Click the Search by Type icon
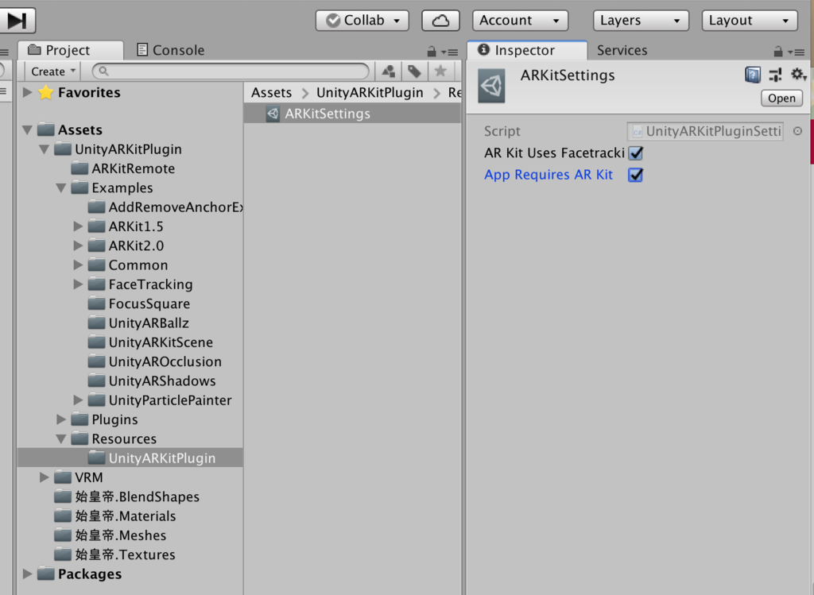 click(388, 71)
